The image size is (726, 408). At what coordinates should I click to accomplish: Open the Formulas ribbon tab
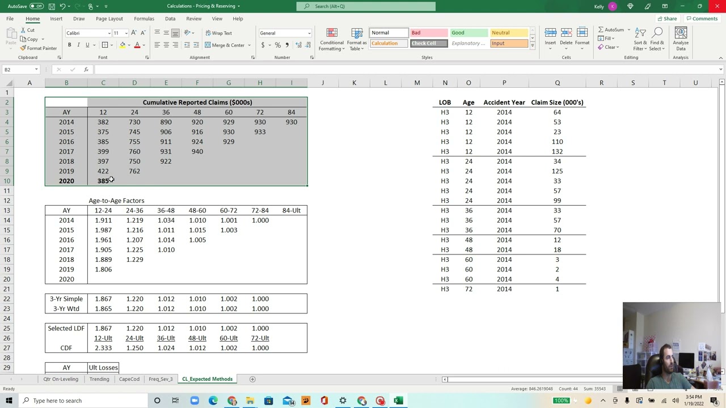pos(144,19)
